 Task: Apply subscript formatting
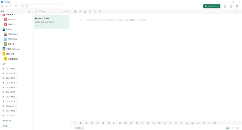click(204, 123)
